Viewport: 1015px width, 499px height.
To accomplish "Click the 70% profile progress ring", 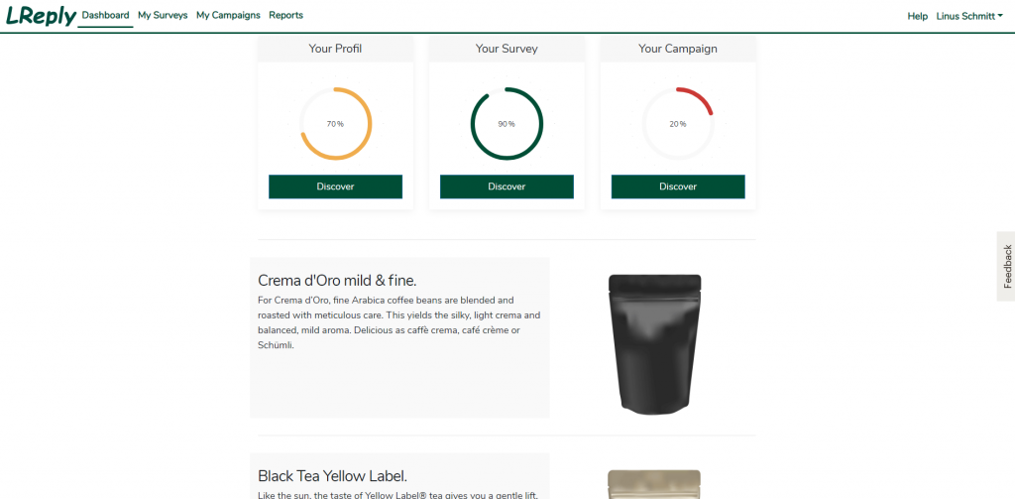I will tap(335, 124).
